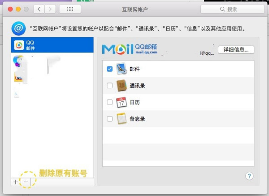Image resolution: width=269 pixels, height=196 pixels.
Task: Go back with the left arrow button
Action: point(39,9)
